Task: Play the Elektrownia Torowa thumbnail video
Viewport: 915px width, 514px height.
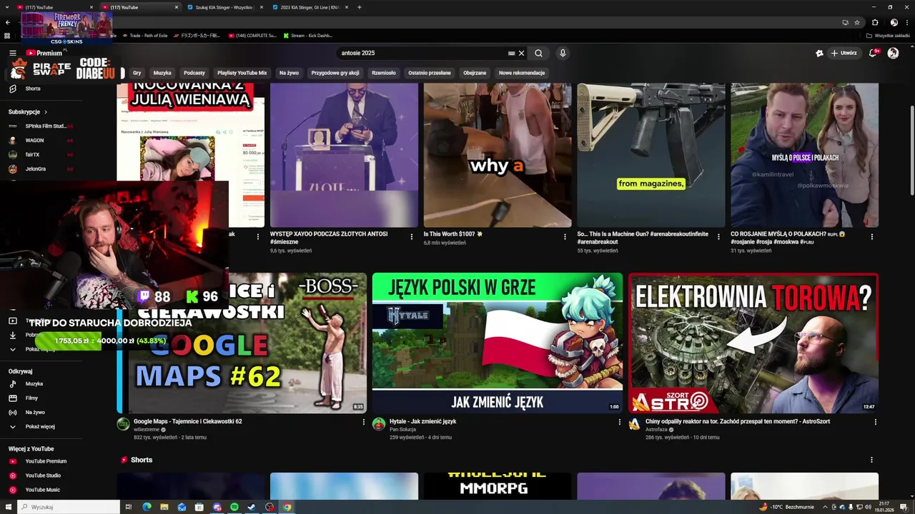Action: (x=753, y=343)
